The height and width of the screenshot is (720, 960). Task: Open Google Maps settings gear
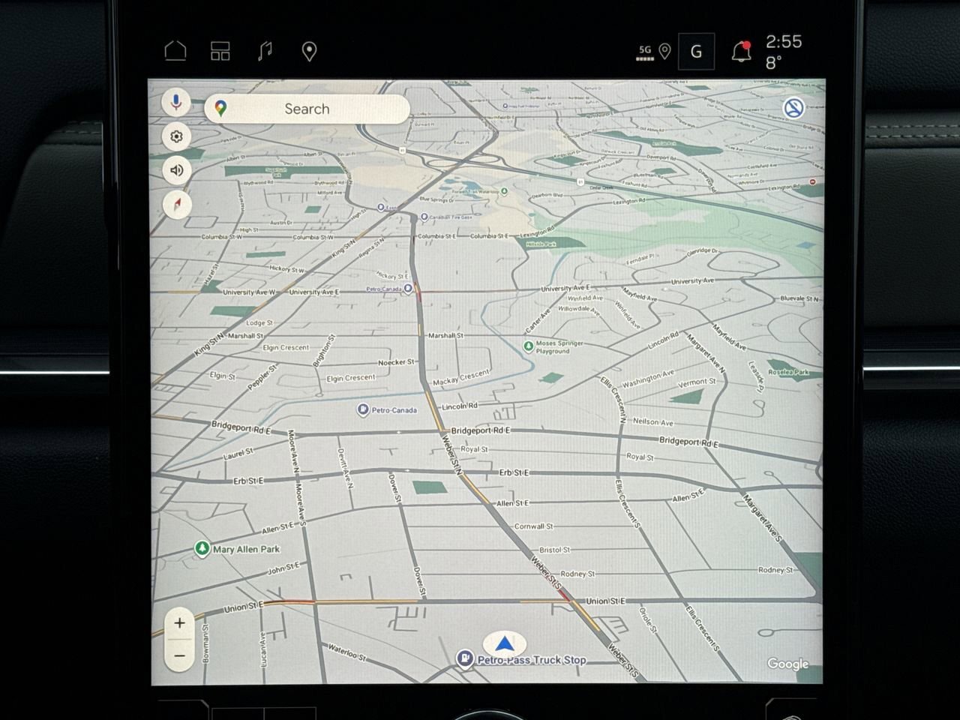coord(177,136)
